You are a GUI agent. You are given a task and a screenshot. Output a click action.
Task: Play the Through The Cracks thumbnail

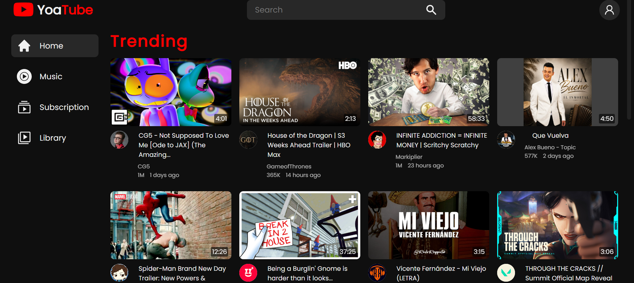tap(558, 225)
